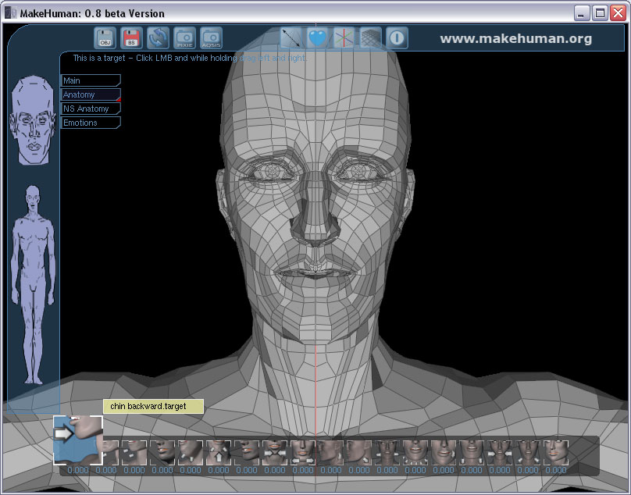Select the full body figure in the left panel
Screen dimensions: 631x495
pyautogui.click(x=33, y=285)
